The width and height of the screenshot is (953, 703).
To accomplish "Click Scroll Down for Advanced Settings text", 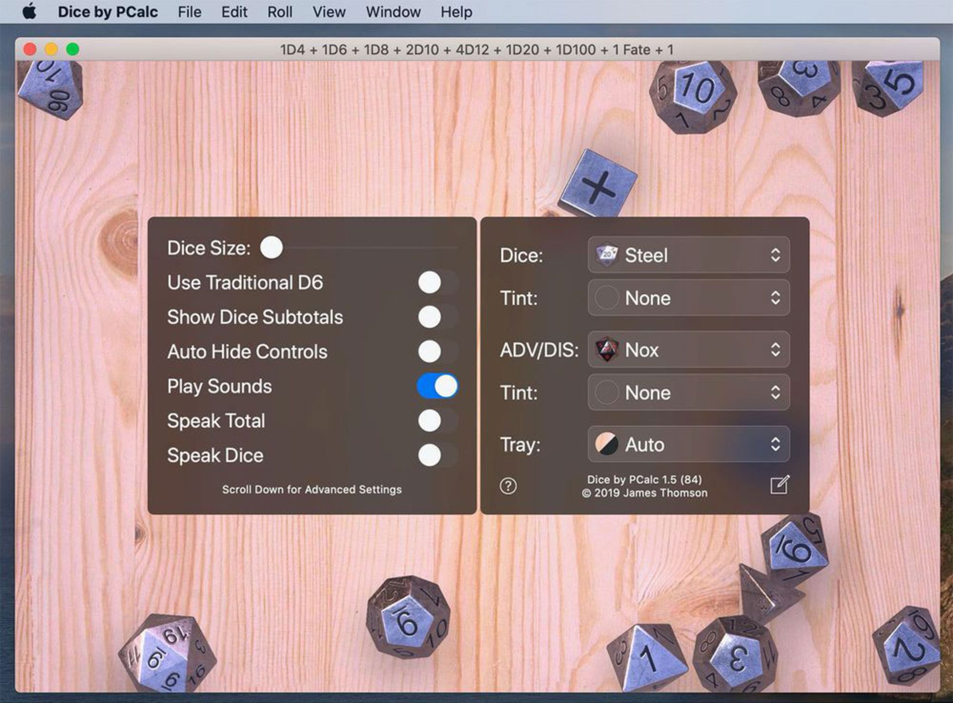I will coord(312,489).
